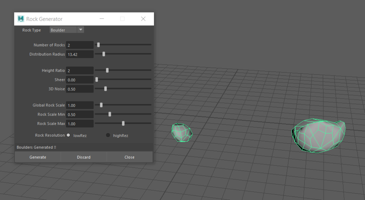The height and width of the screenshot is (200, 365).
Task: Click the Generate button
Action: [x=38, y=157]
